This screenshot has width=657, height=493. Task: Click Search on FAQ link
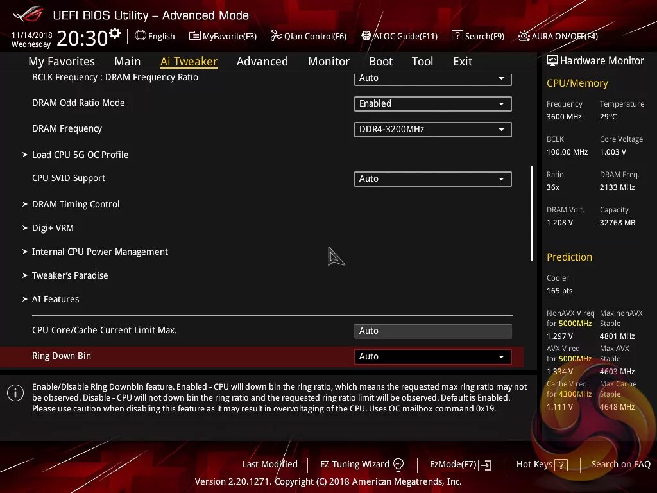click(620, 465)
